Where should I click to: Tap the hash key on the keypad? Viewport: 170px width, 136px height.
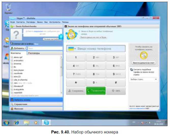click(x=116, y=83)
